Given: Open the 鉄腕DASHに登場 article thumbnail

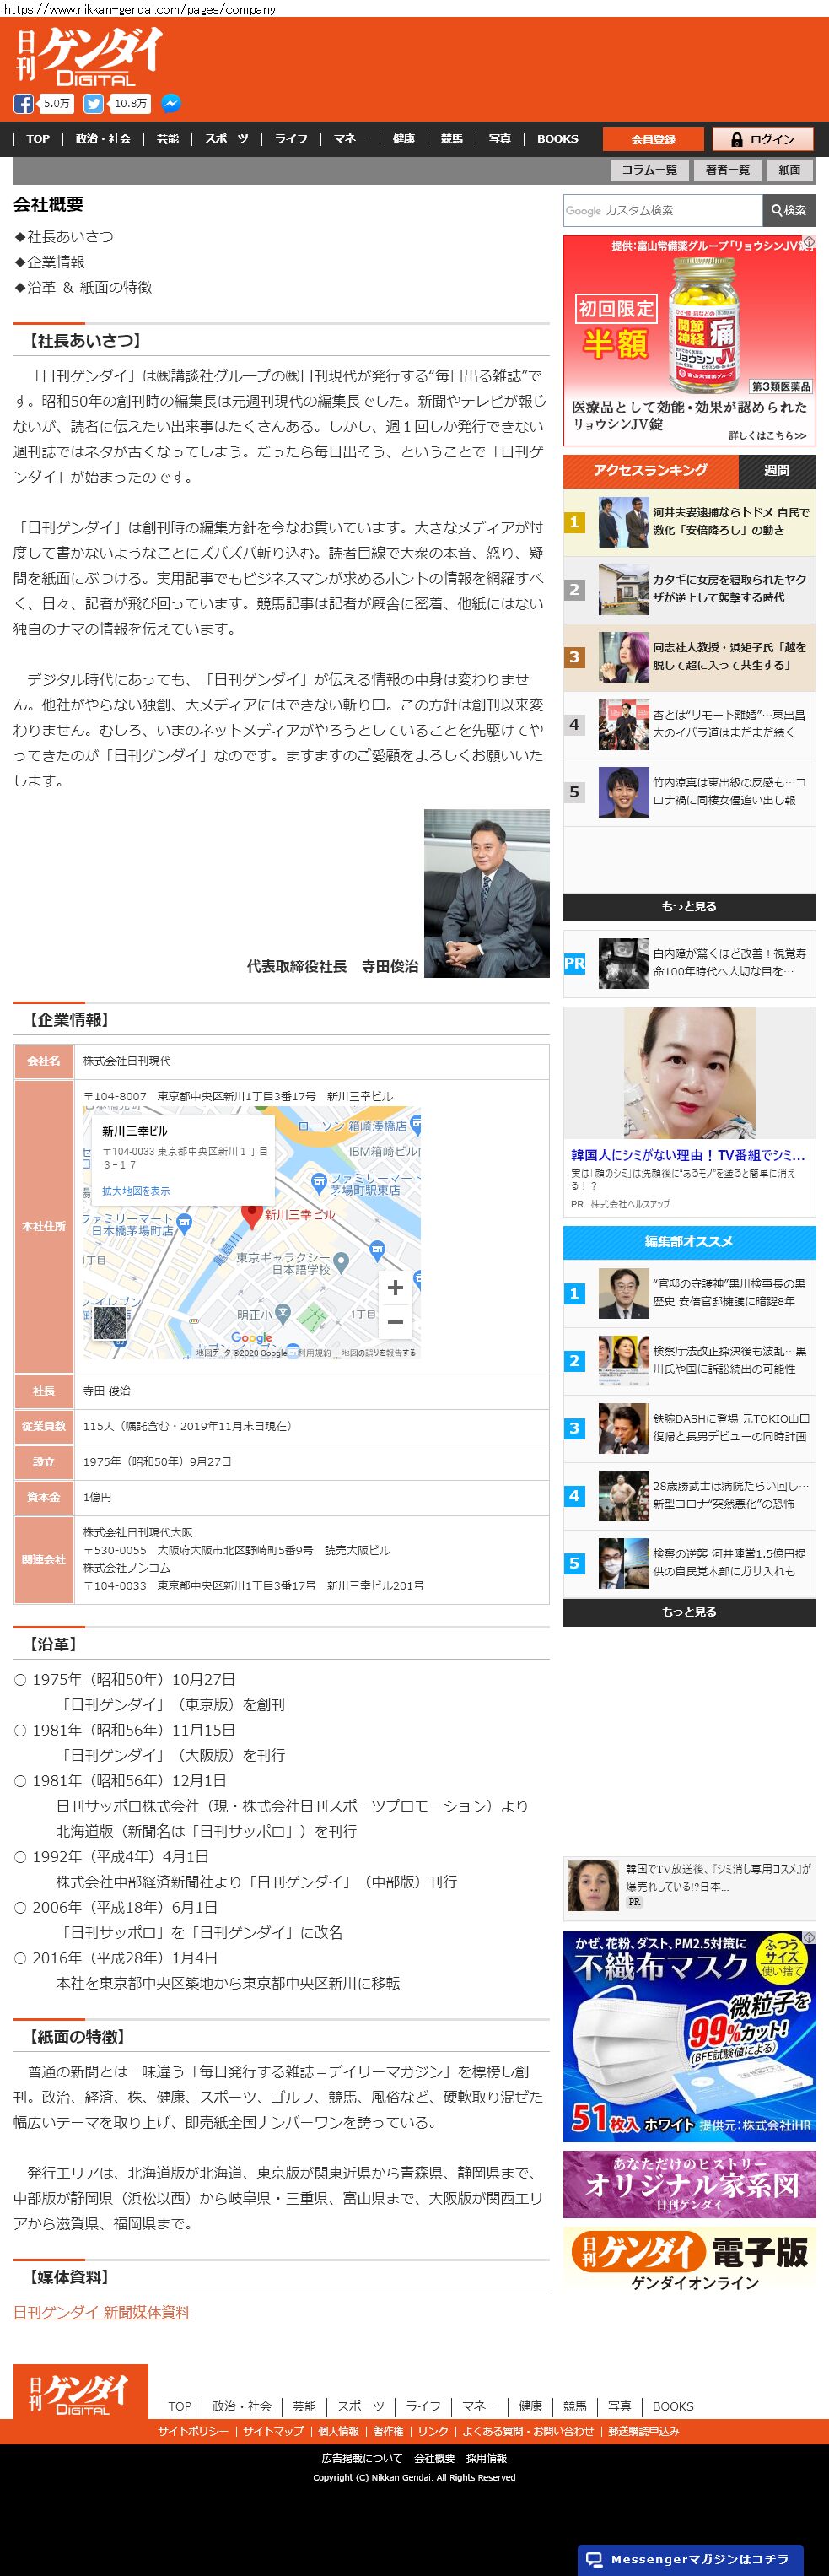Looking at the screenshot, I should click(623, 1428).
